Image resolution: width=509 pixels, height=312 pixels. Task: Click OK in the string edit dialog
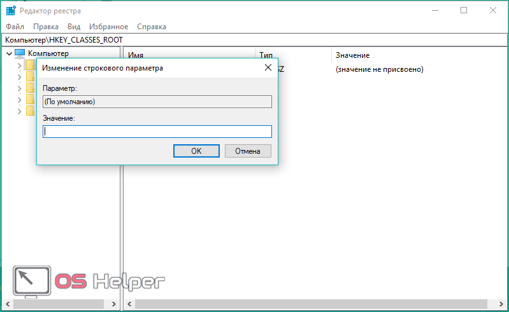click(196, 151)
